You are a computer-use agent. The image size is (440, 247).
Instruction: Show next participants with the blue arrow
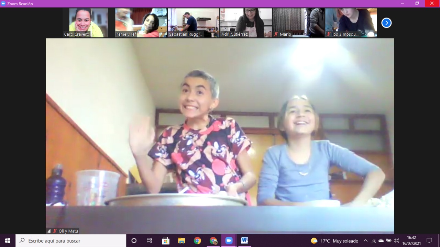[386, 23]
